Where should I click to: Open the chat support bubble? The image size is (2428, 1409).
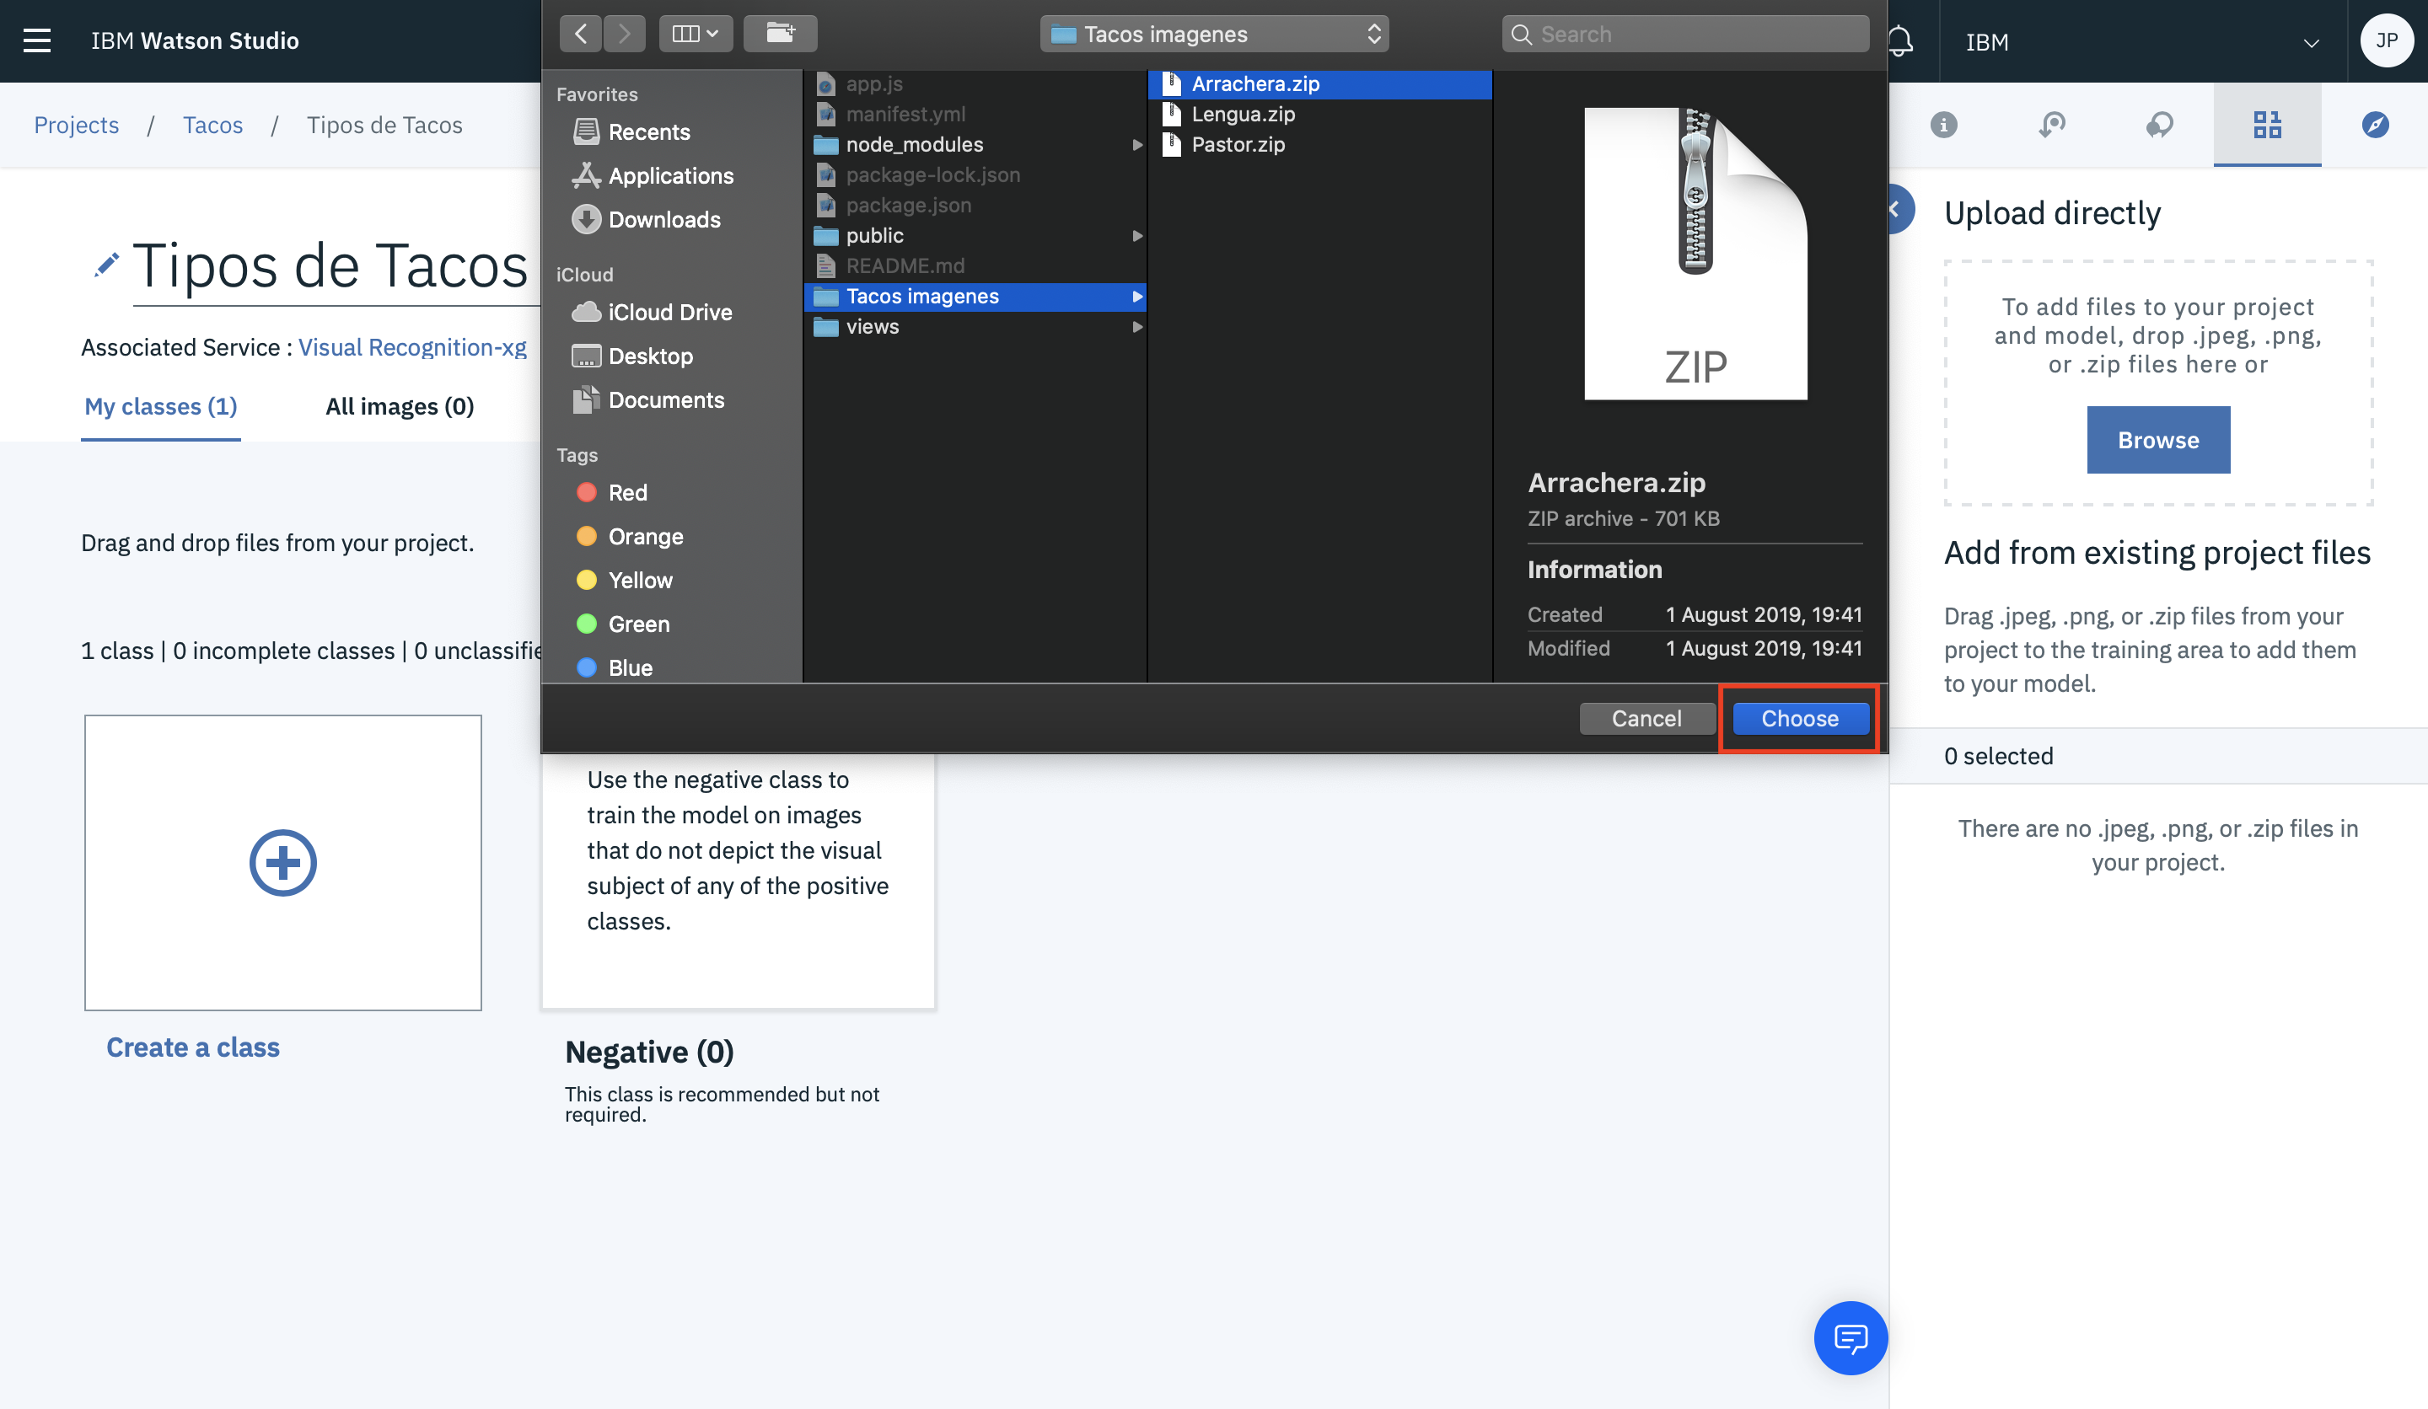(x=1850, y=1337)
